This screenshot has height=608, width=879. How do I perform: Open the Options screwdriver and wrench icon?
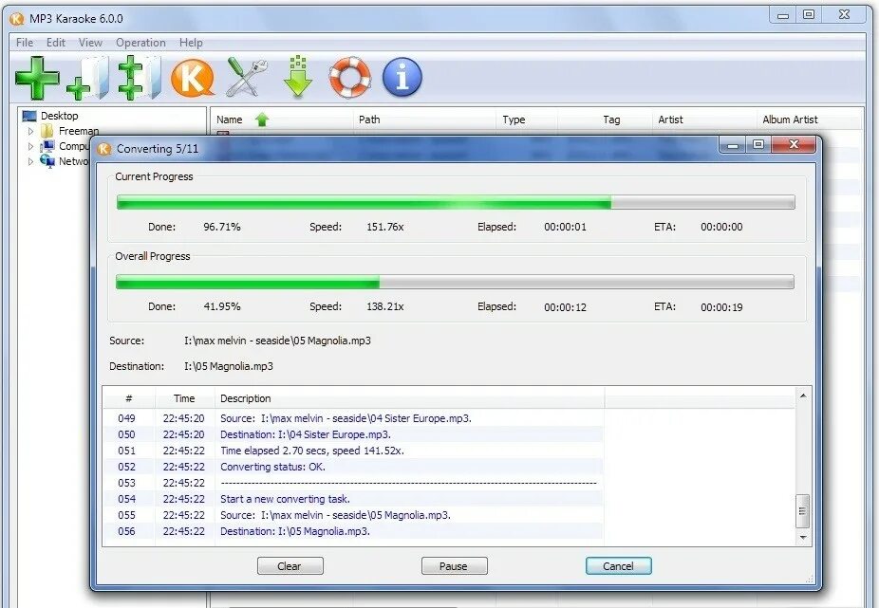(246, 77)
